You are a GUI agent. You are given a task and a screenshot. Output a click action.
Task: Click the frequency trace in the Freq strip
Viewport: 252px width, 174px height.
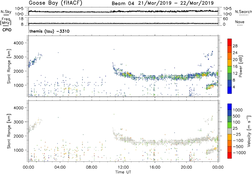pyautogui.click(x=123, y=24)
